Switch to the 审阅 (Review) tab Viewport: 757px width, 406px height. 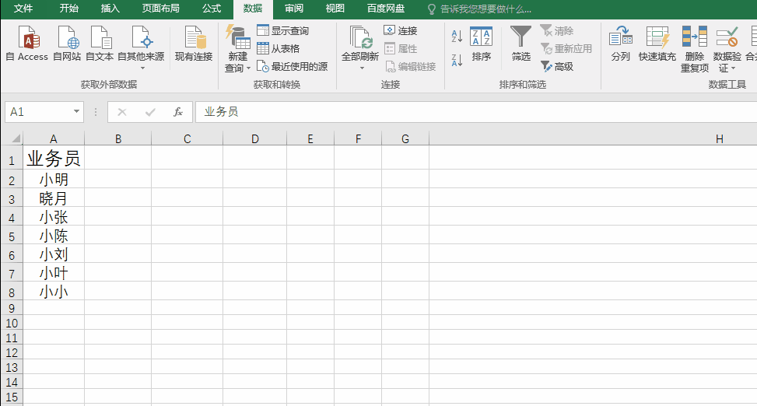click(x=294, y=9)
